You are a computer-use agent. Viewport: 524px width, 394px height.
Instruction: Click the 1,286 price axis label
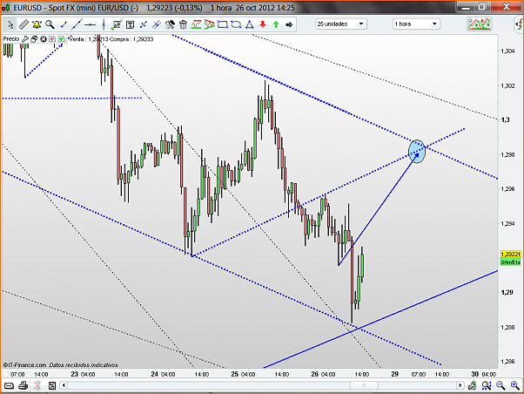click(x=507, y=362)
